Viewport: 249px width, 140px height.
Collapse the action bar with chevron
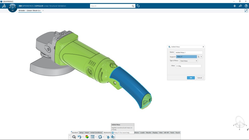(70, 135)
